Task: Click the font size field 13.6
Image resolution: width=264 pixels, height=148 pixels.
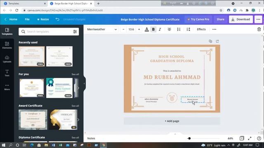Action: click(131, 29)
